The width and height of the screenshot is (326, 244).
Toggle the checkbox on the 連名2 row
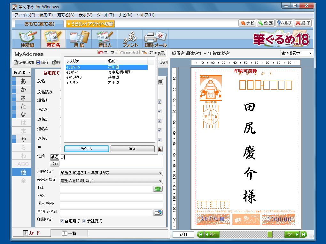tap(159, 111)
